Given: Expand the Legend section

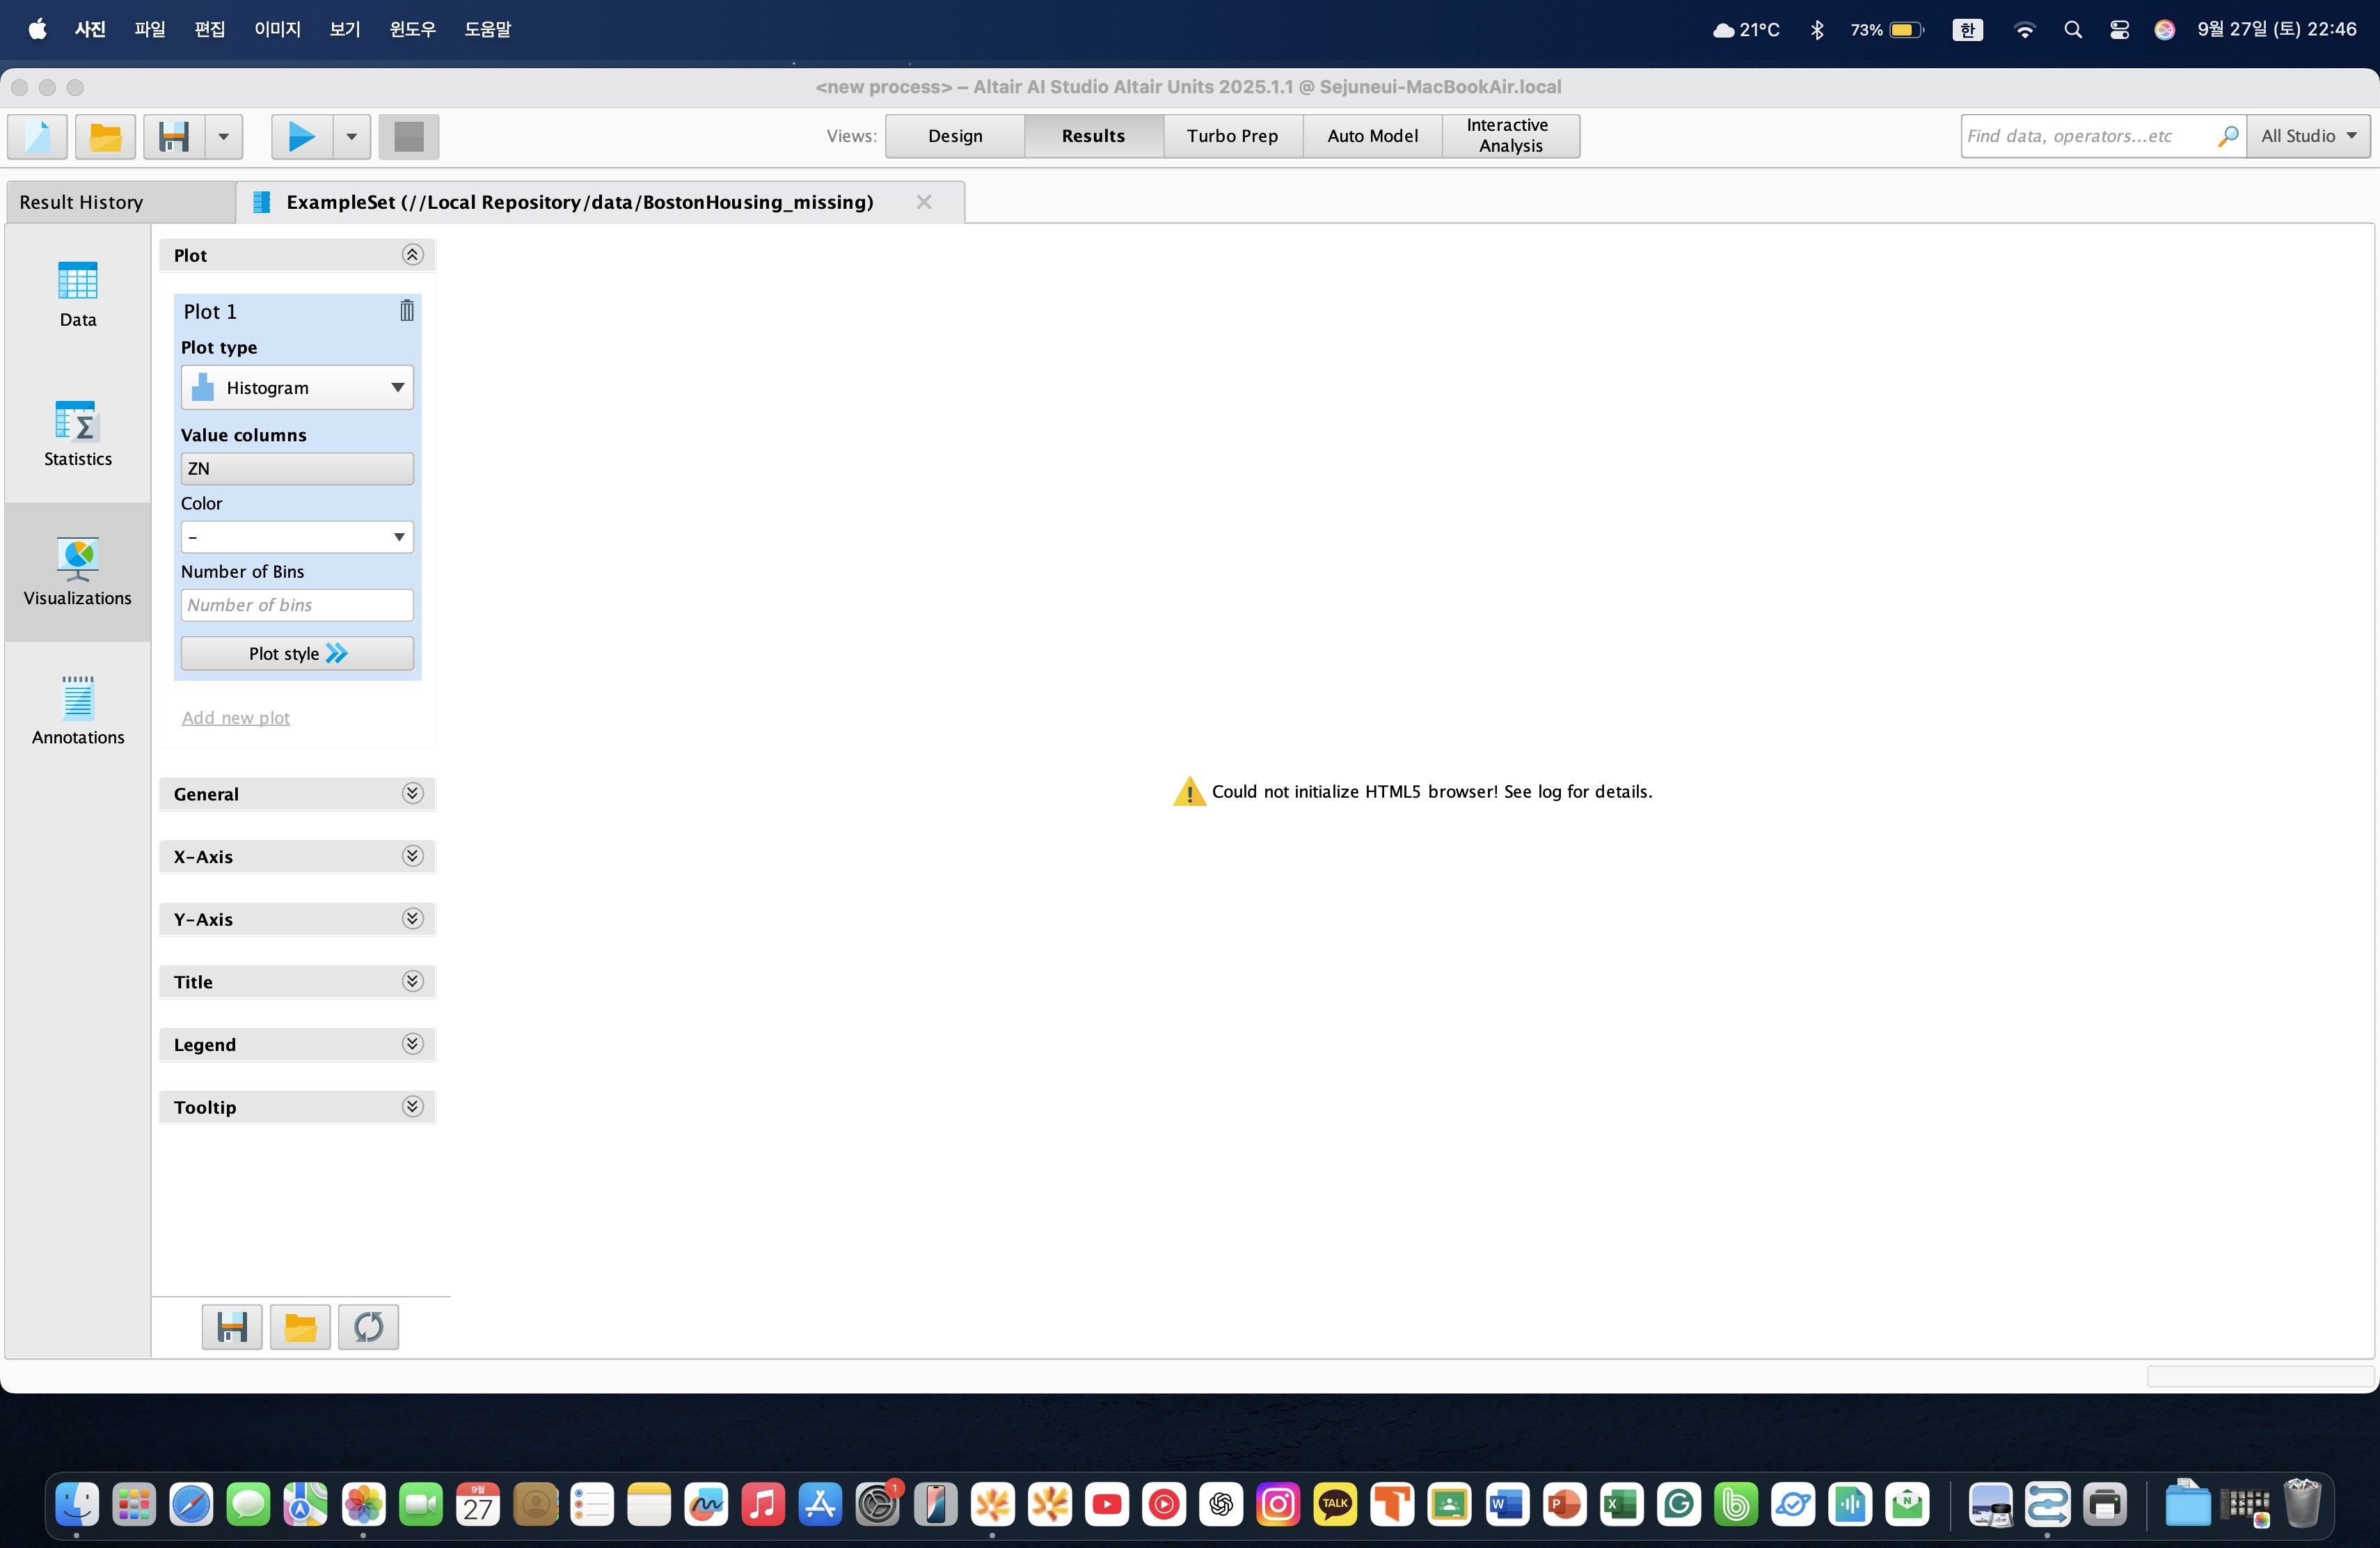Looking at the screenshot, I should [412, 1044].
